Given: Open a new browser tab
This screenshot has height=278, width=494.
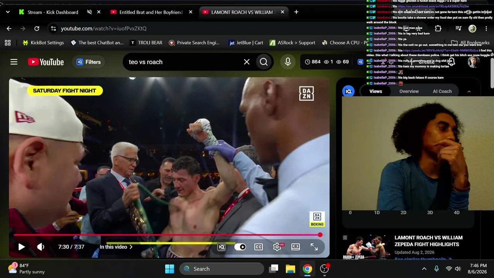Looking at the screenshot, I should (296, 12).
